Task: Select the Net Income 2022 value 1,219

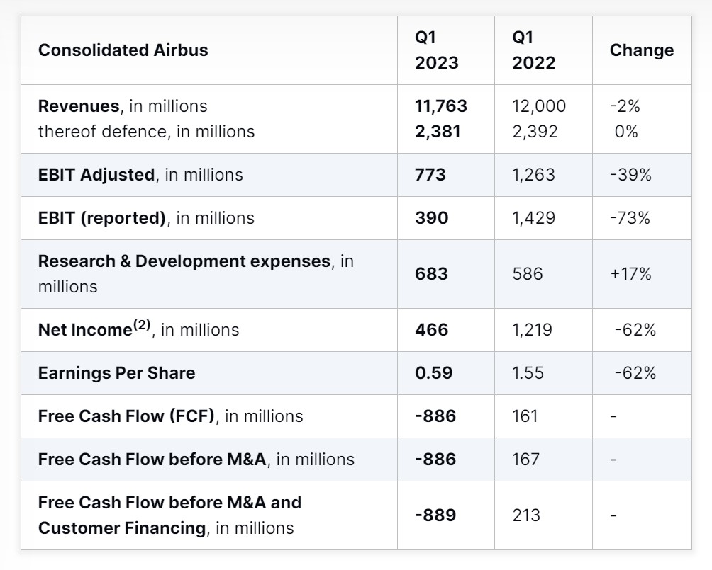Action: pyautogui.click(x=532, y=330)
